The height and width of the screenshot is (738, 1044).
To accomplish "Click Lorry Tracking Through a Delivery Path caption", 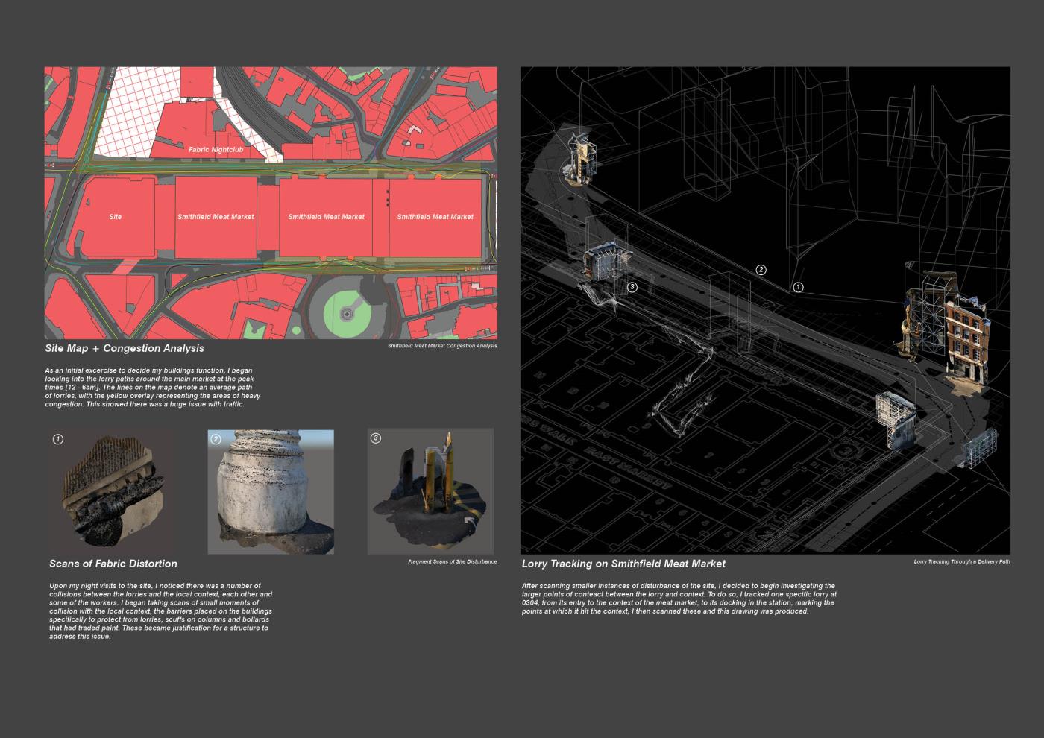I will coord(961,562).
